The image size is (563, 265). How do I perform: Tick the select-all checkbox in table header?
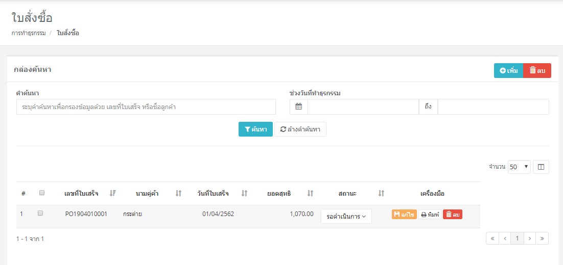click(42, 193)
